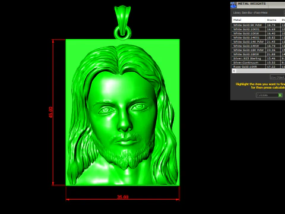Select the White Gold:14KW row
The width and height of the screenshot is (285, 214).
click(x=258, y=46)
